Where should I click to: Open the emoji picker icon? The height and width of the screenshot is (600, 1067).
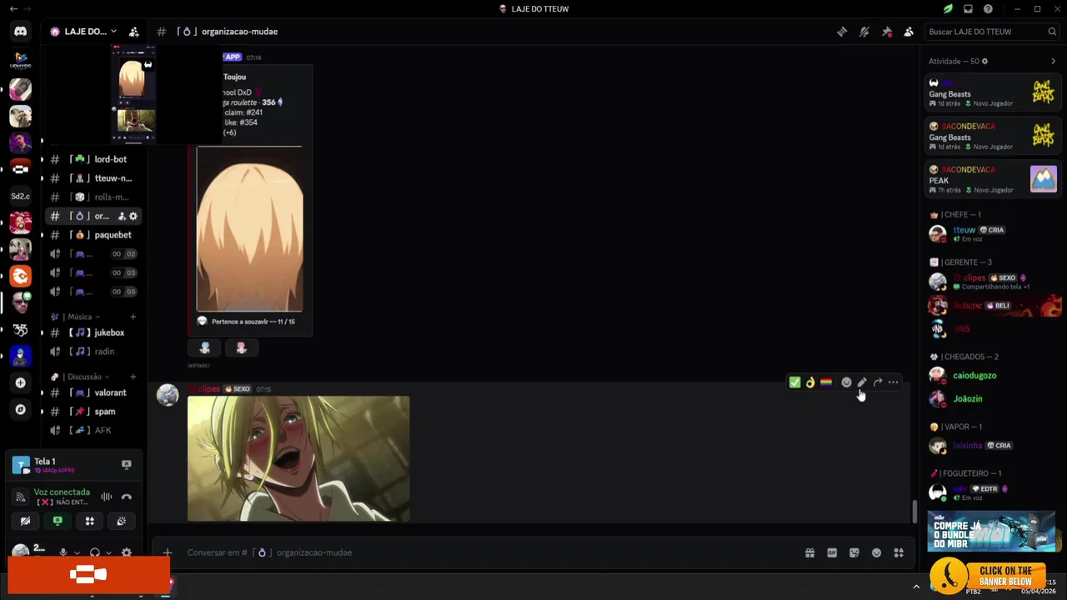coord(876,552)
